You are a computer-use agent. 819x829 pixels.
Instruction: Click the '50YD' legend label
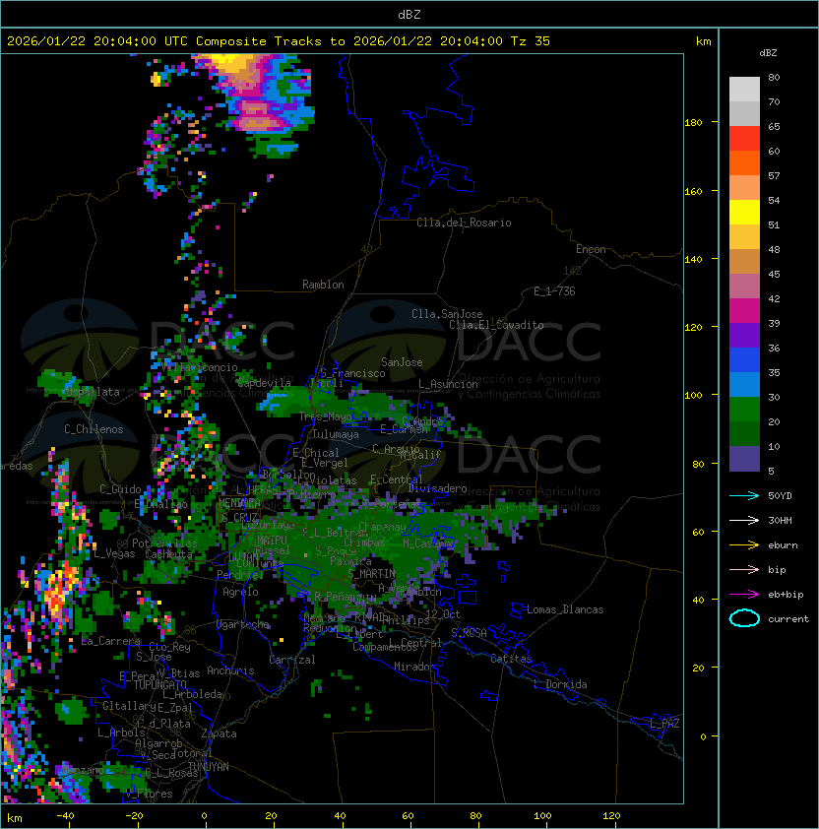click(x=780, y=495)
